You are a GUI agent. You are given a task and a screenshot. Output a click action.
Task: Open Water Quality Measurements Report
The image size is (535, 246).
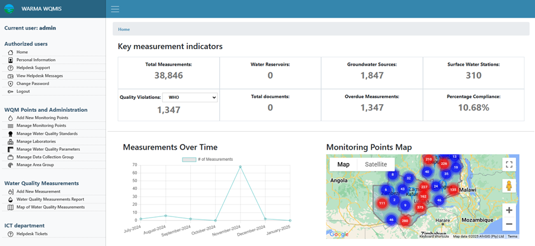[50, 199]
